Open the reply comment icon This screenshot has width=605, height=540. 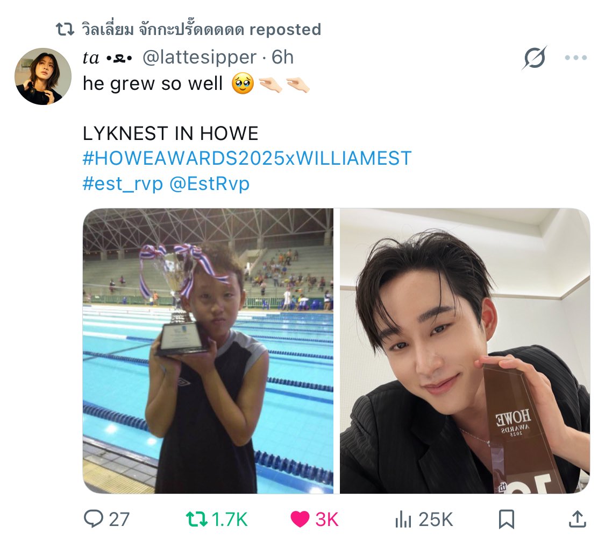coord(94,519)
